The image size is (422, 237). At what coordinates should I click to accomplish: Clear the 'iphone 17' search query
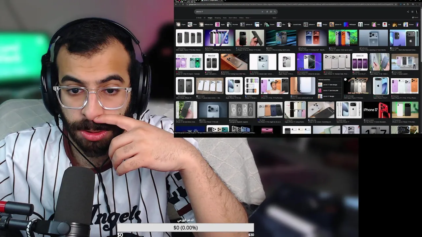click(262, 12)
